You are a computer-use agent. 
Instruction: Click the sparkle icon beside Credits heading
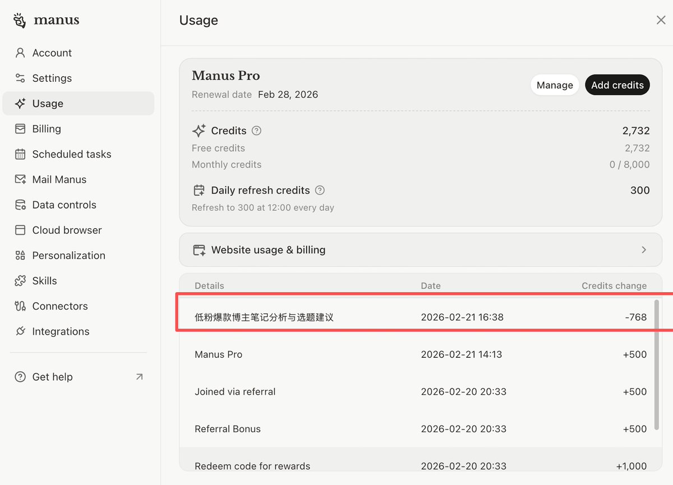pos(199,131)
